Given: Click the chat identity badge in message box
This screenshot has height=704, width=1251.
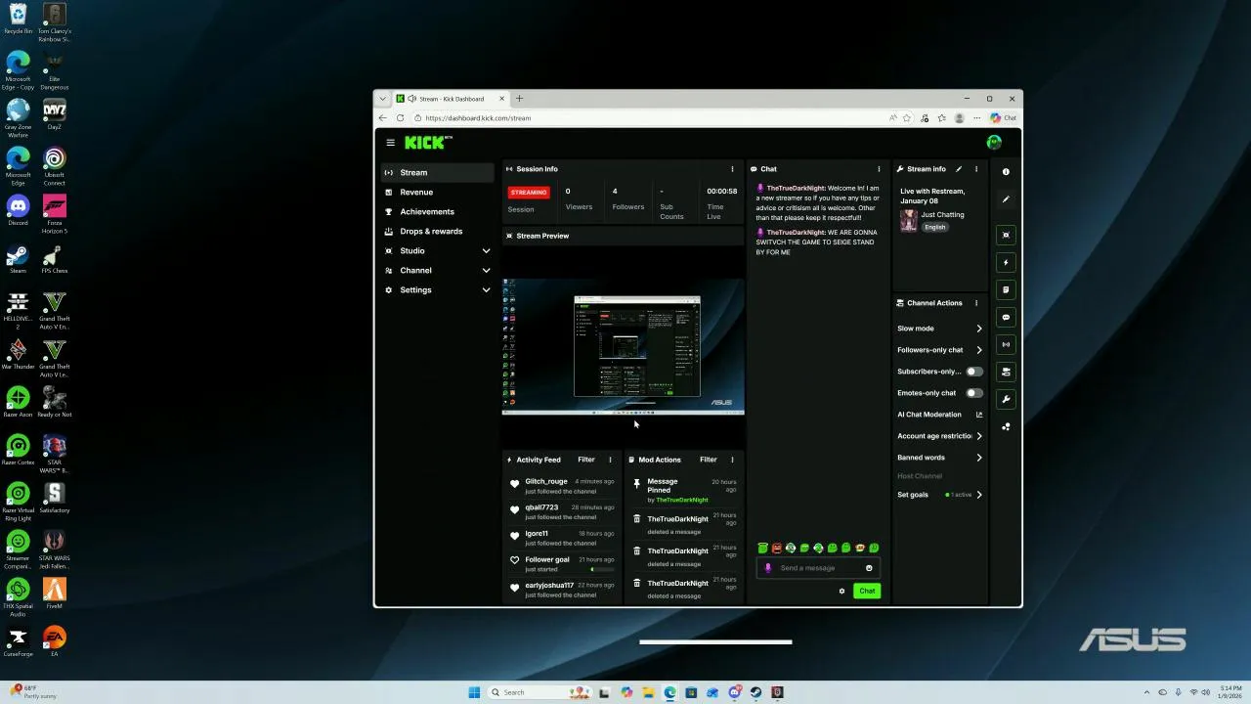Looking at the screenshot, I should coord(768,568).
